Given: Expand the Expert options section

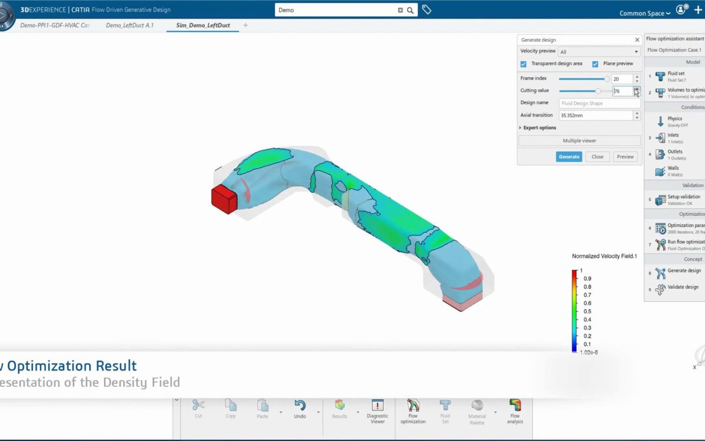Looking at the screenshot, I should (538, 128).
